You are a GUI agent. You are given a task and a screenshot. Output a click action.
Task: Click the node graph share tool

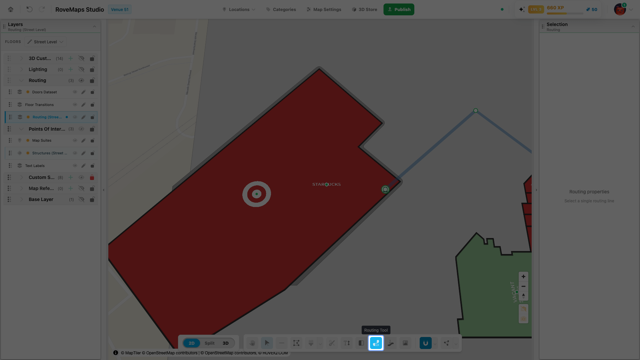447,343
